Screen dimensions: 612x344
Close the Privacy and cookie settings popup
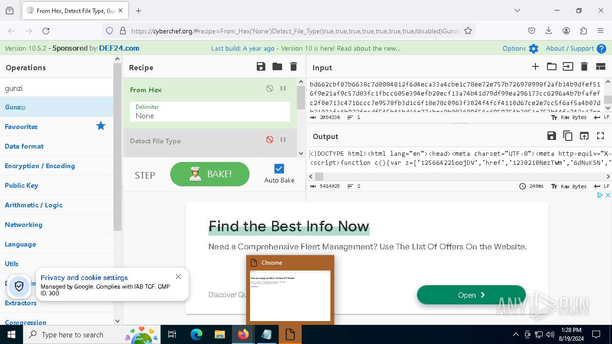click(x=178, y=277)
